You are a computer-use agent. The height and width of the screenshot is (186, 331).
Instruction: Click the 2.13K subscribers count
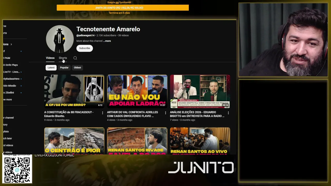[x=106, y=35]
